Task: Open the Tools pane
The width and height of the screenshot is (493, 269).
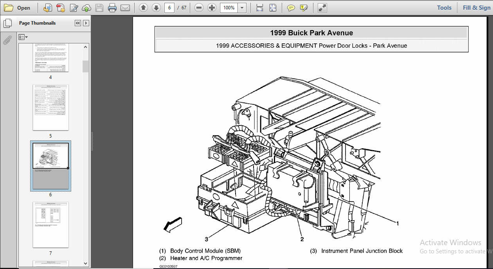Action: pyautogui.click(x=444, y=8)
